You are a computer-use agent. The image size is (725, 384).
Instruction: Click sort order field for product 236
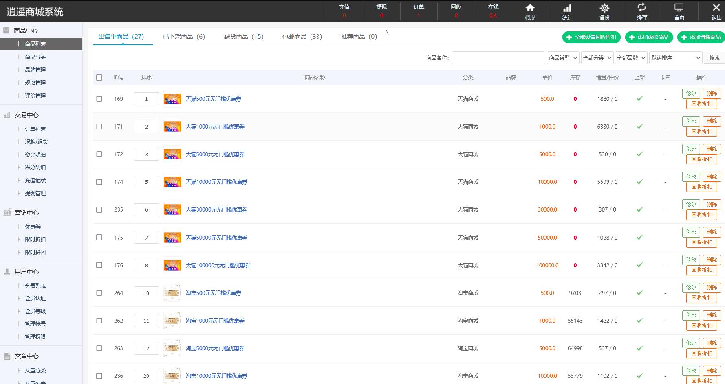[146, 376]
